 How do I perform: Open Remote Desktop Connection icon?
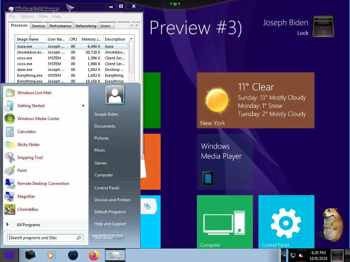10,183
